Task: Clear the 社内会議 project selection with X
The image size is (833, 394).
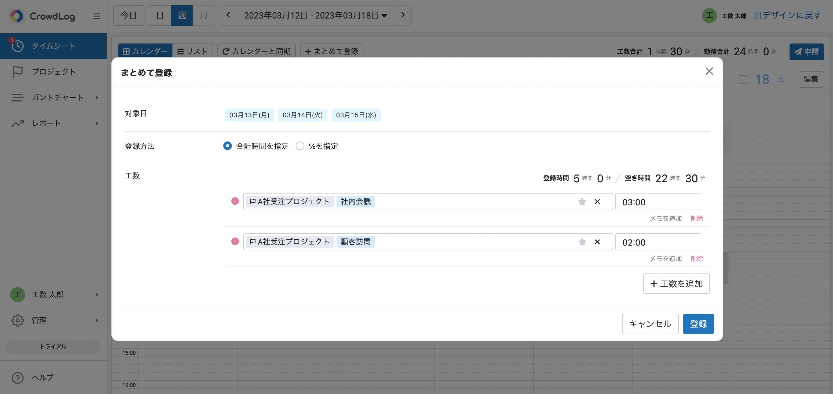Action: pos(597,202)
